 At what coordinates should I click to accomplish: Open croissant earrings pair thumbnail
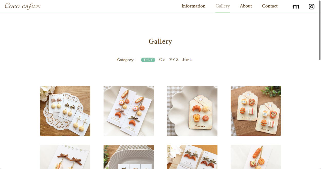click(x=192, y=157)
